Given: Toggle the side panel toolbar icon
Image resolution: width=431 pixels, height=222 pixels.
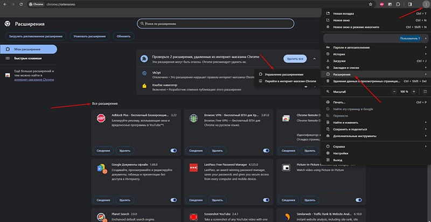Looking at the screenshot, I should click(x=409, y=4).
